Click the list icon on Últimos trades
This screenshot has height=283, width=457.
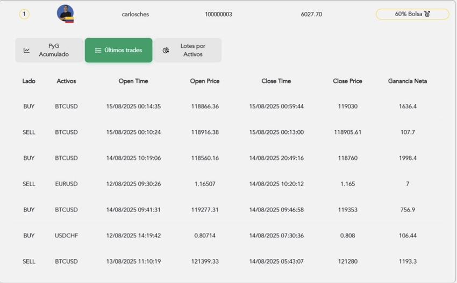98,51
